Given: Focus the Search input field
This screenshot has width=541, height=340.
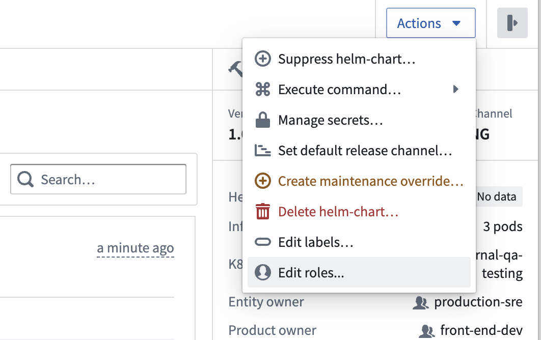Looking at the screenshot, I should (x=98, y=179).
